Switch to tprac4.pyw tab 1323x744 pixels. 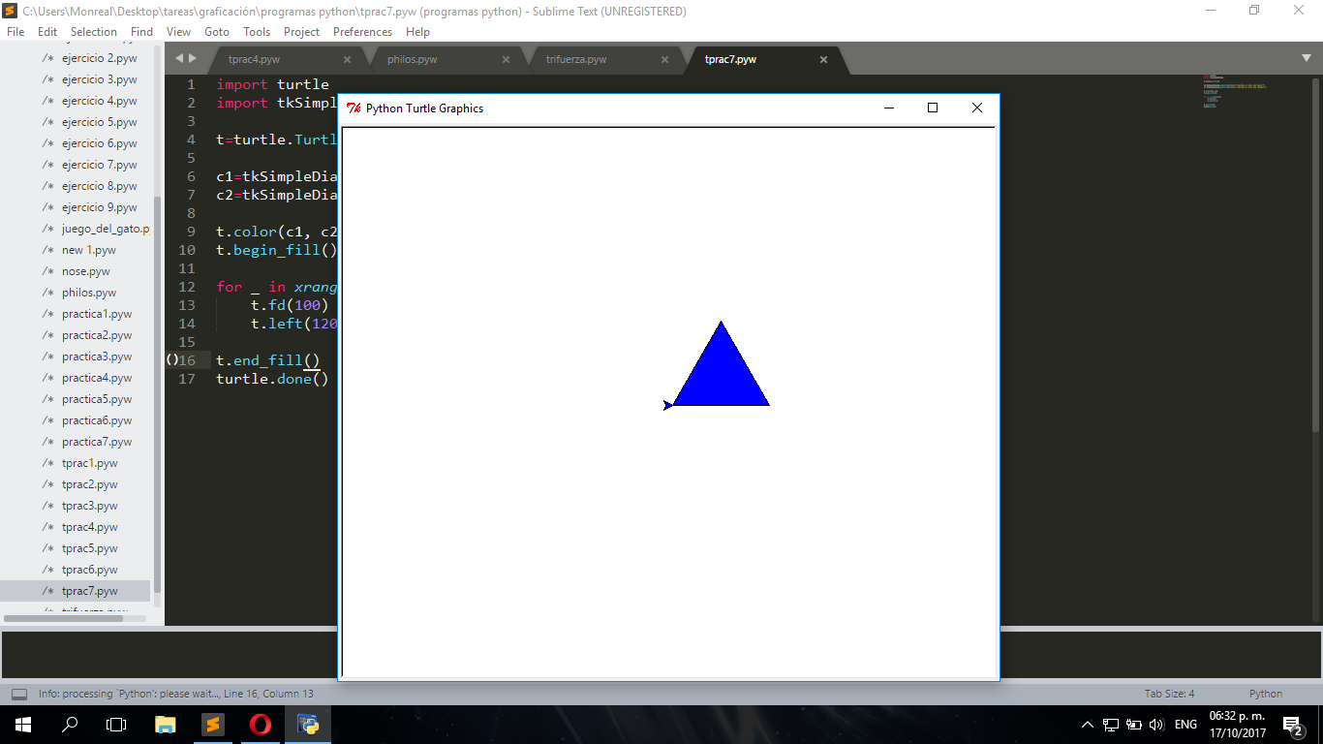click(254, 59)
